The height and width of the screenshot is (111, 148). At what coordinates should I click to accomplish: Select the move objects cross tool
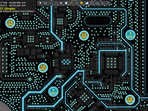click(x=51, y=3)
